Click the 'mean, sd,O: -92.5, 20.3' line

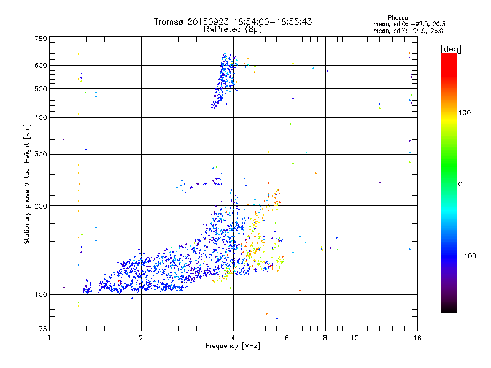pyautogui.click(x=409, y=24)
